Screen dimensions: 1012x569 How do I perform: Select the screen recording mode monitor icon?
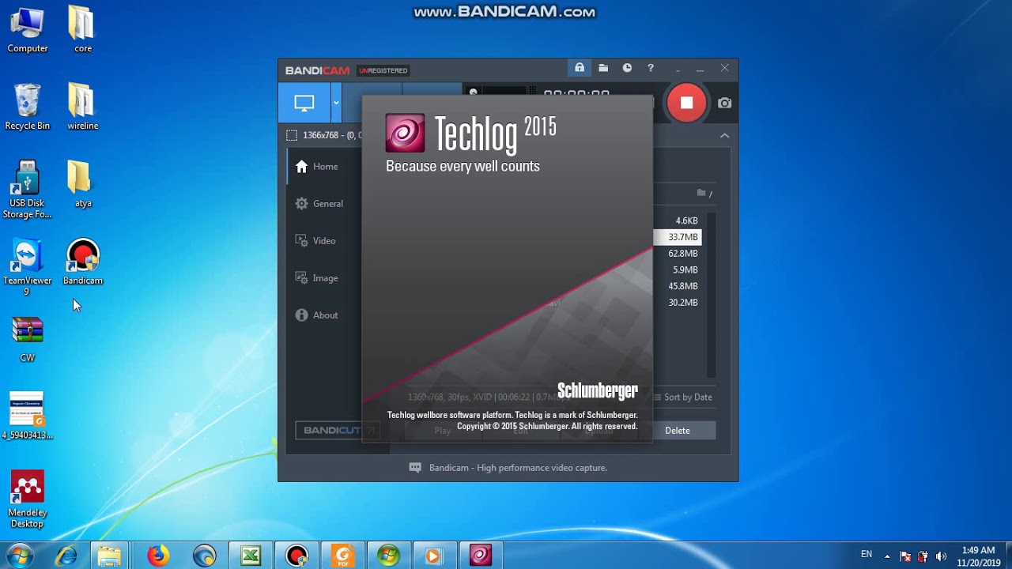[x=304, y=103]
